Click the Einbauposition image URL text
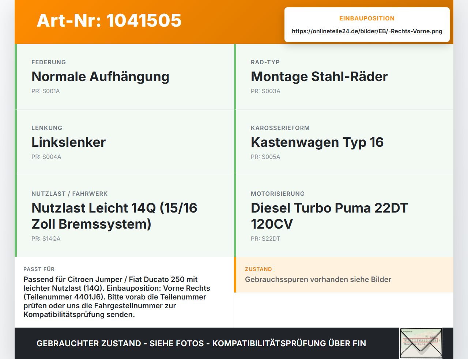 367,31
